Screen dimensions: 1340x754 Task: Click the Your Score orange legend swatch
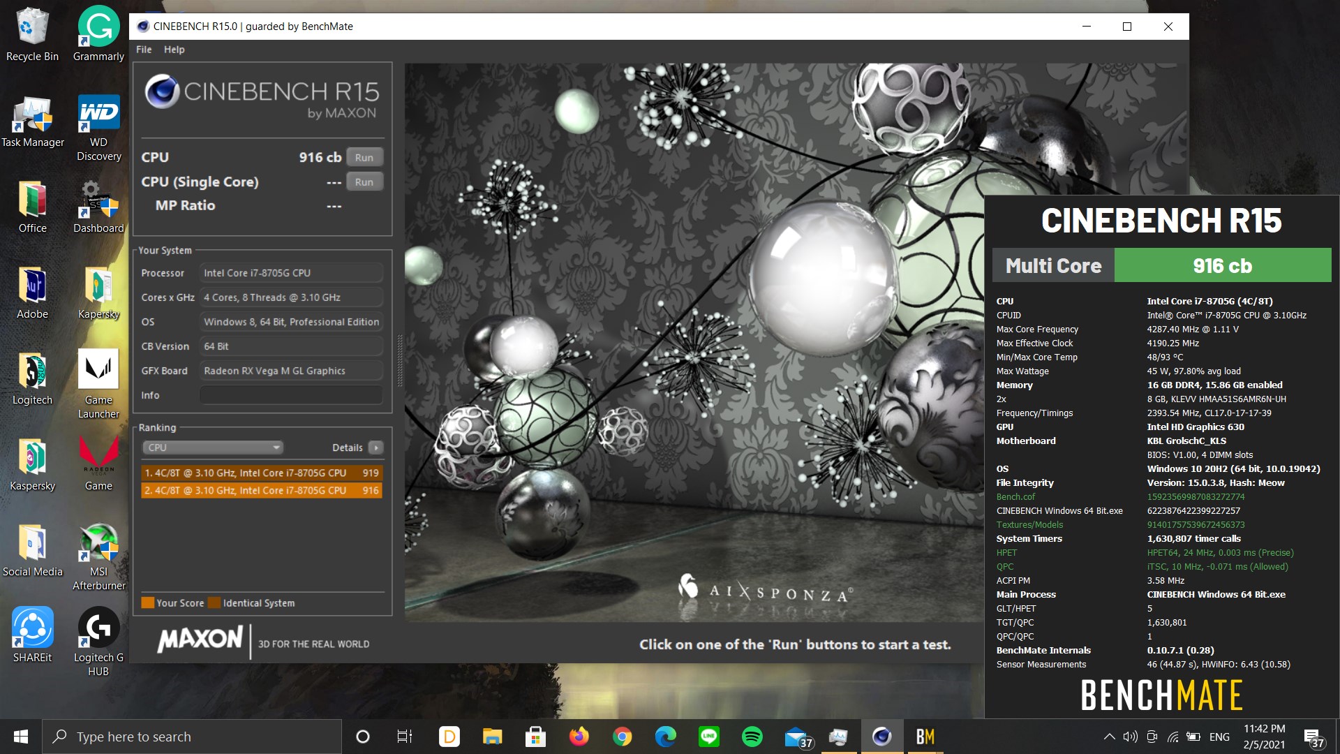click(x=147, y=603)
